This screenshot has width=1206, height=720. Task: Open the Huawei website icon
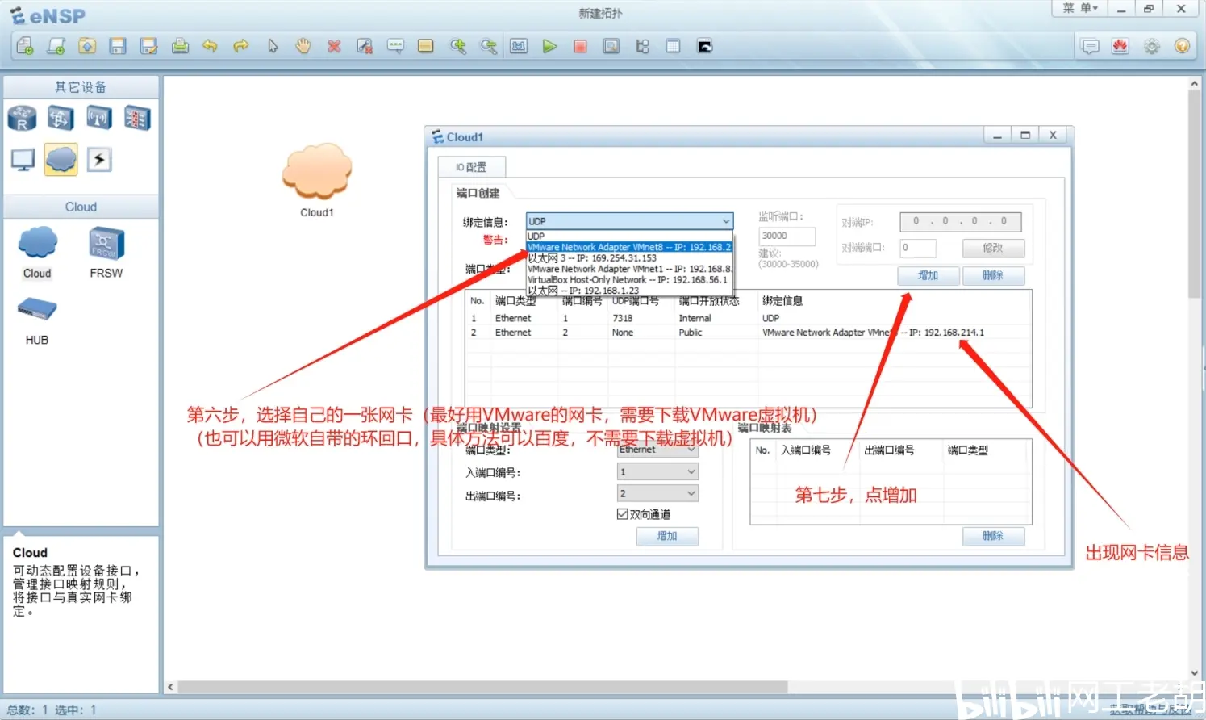point(1120,46)
